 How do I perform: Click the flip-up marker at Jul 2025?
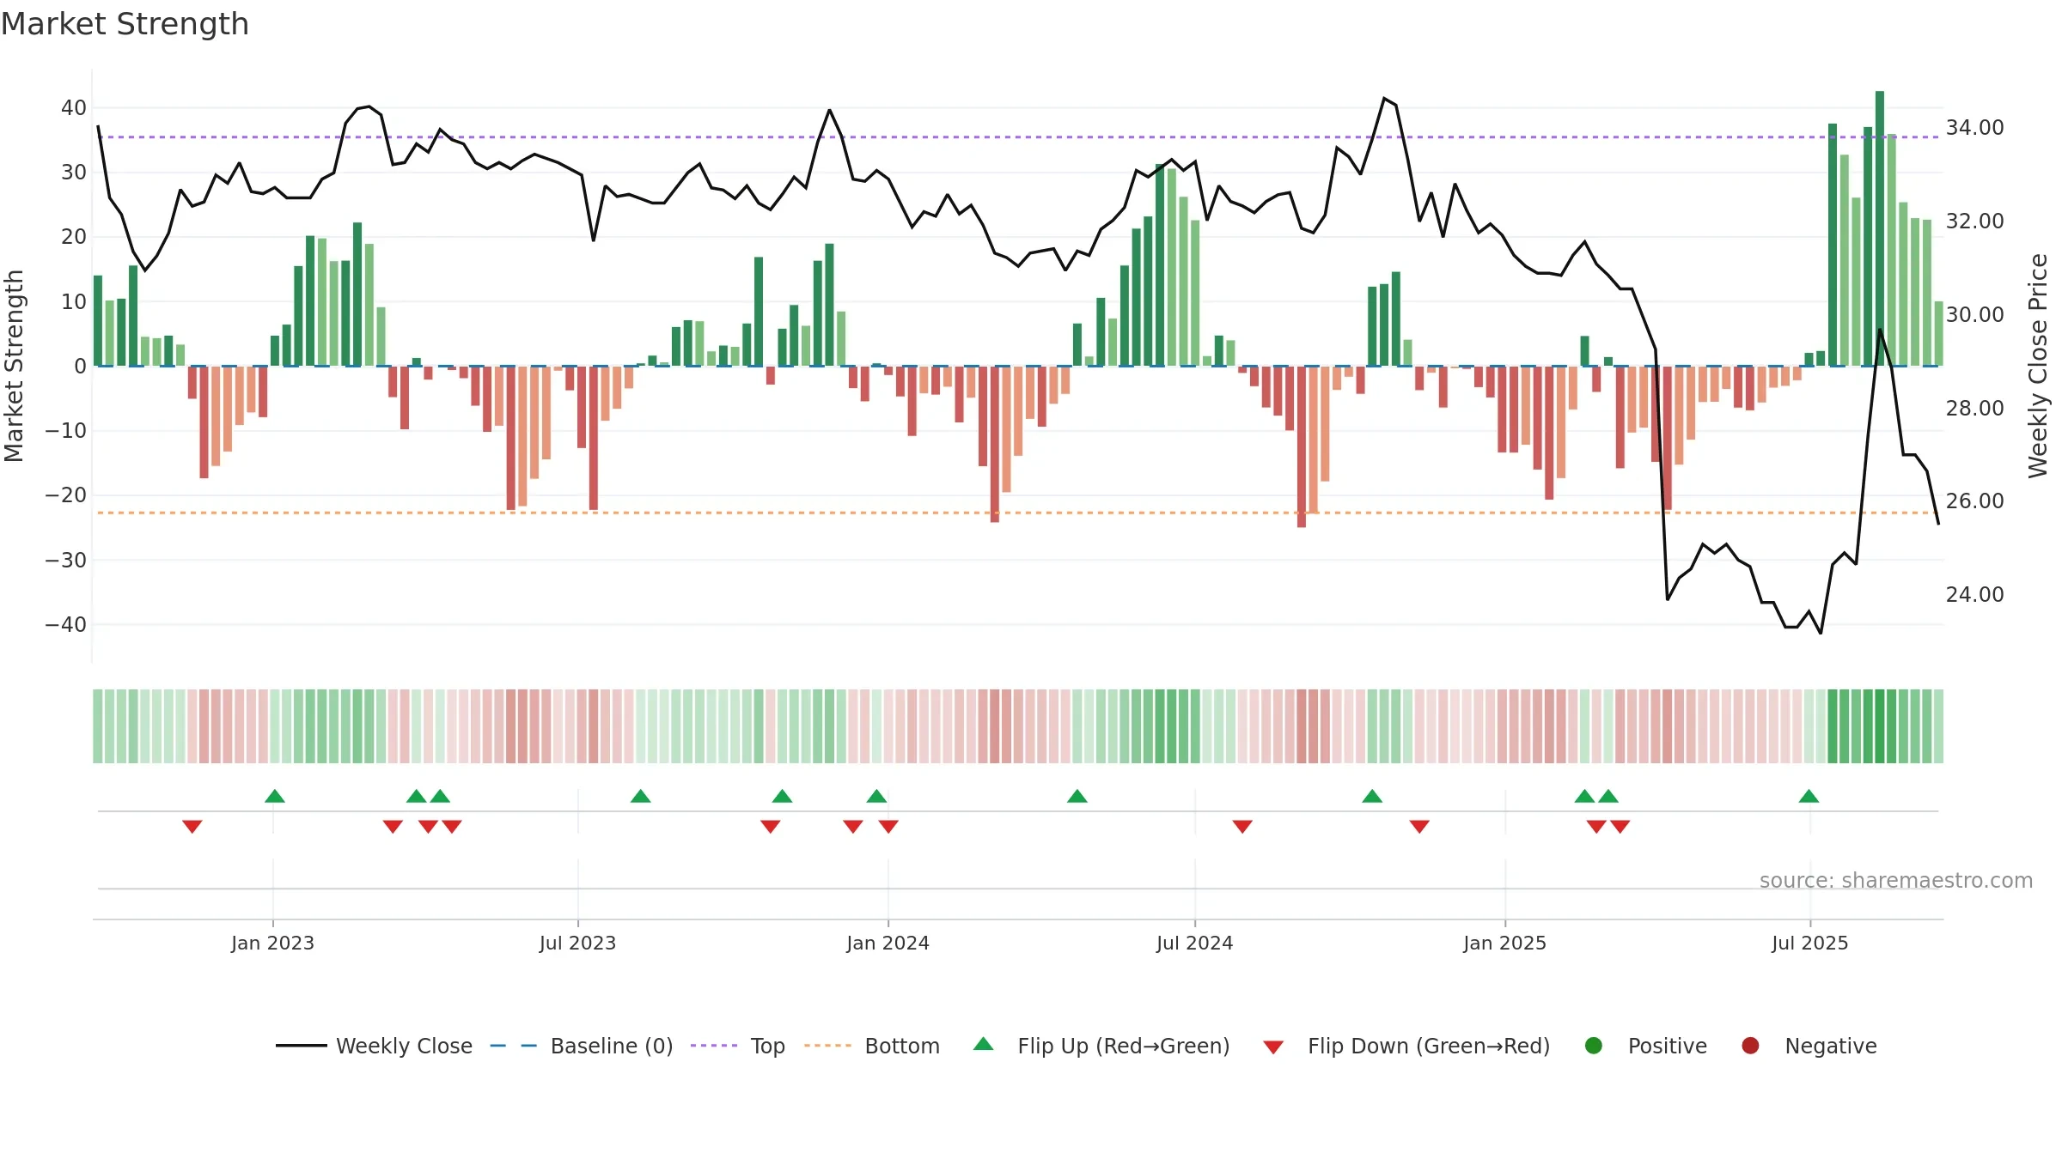pyautogui.click(x=1809, y=796)
